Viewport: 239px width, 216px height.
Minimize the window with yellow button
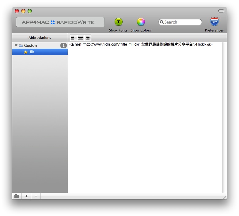(23, 11)
